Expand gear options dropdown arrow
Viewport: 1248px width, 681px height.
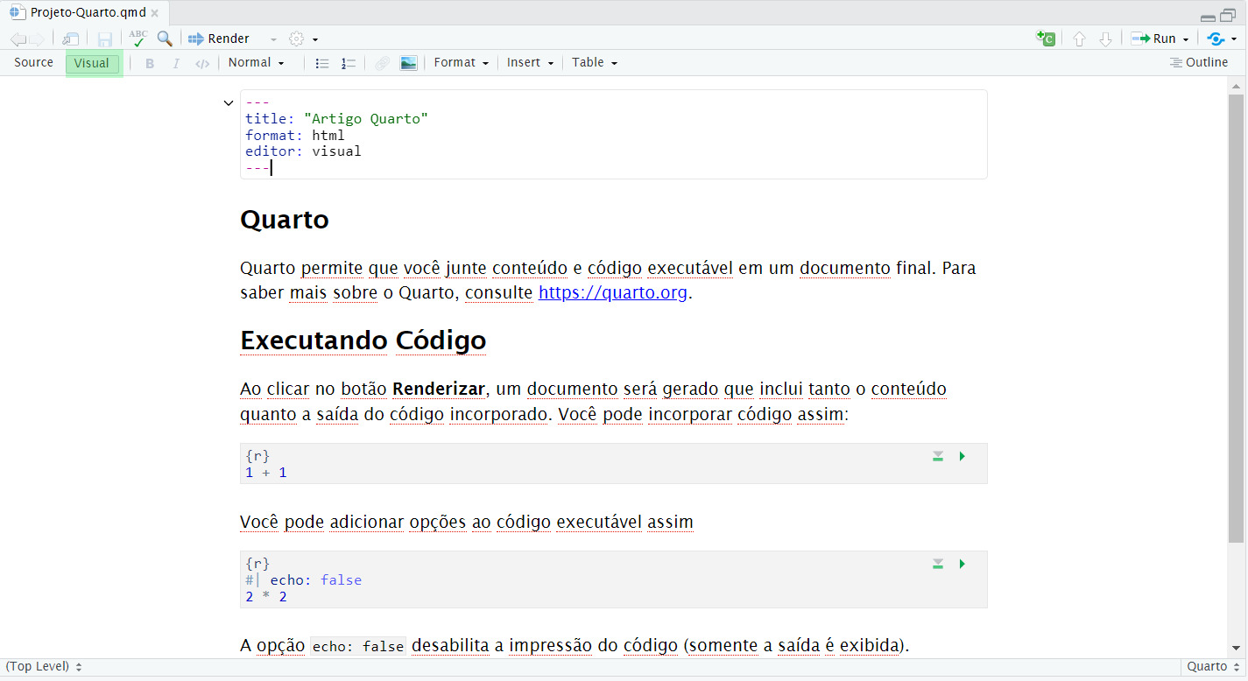click(315, 39)
